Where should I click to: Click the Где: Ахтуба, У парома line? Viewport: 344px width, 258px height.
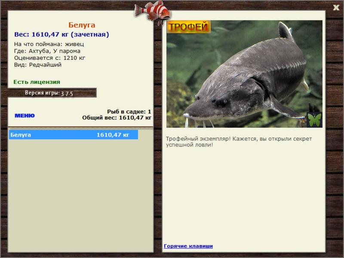click(47, 51)
